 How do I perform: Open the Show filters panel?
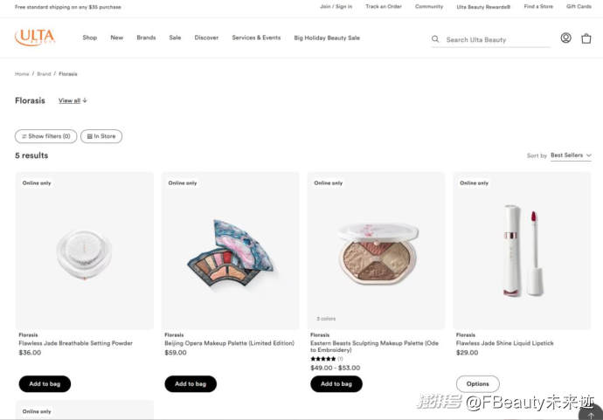click(45, 136)
